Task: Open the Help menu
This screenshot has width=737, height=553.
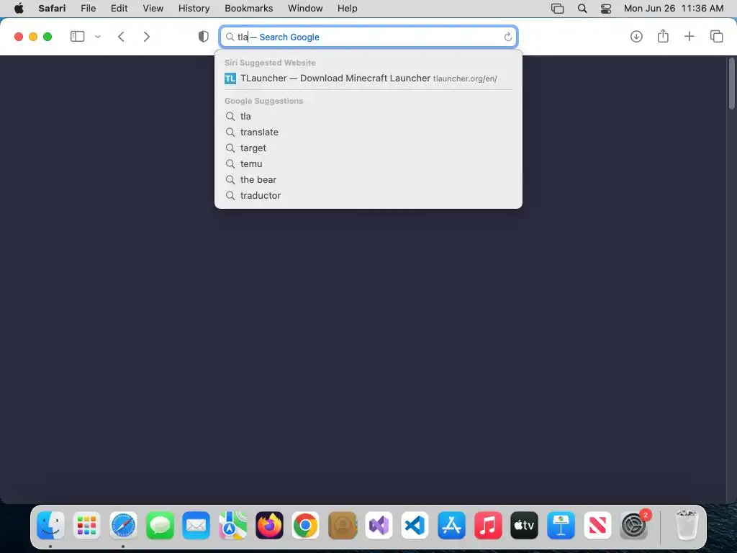Action: click(348, 9)
